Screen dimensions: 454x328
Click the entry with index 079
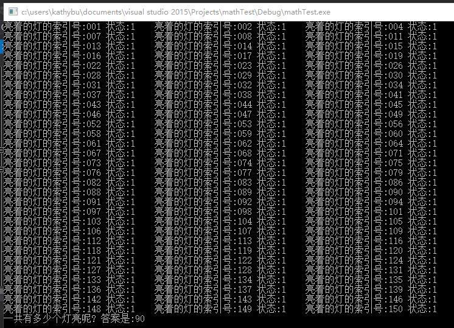pos(371,173)
